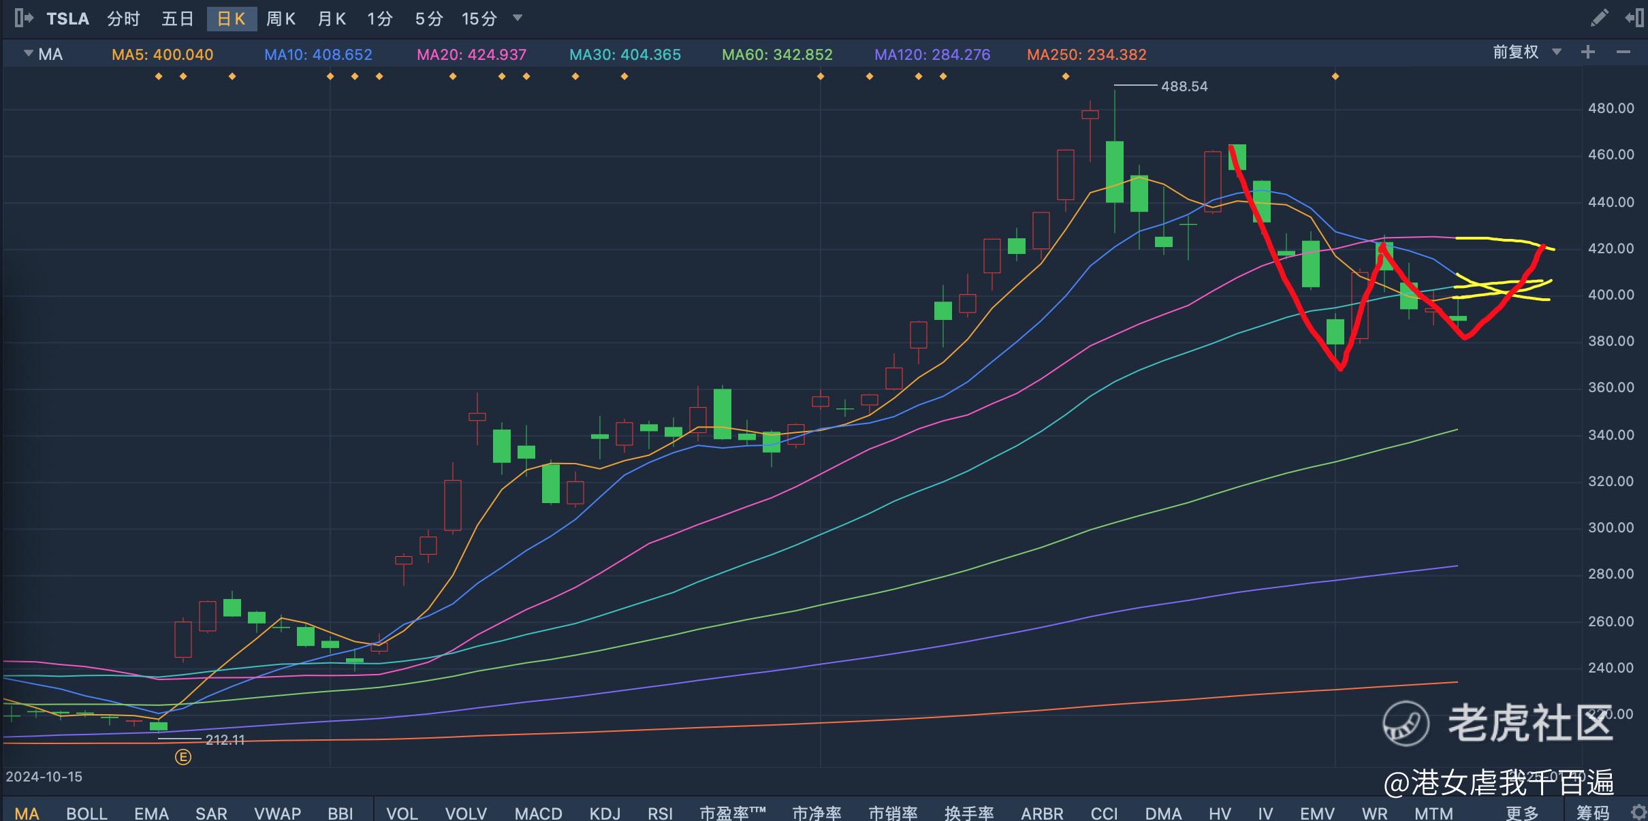
Task: Zoom out chart with minus icon
Action: [1623, 52]
